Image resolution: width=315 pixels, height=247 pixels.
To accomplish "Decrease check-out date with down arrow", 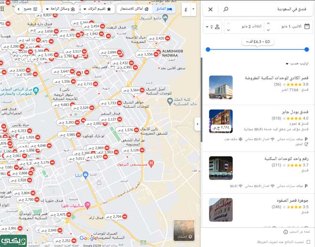I will 228,30.
